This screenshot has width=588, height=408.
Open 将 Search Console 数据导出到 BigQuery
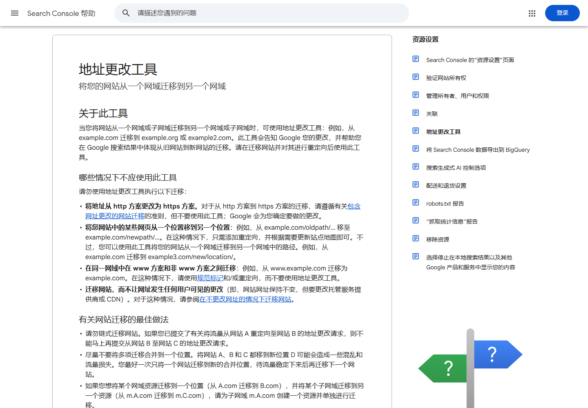click(478, 150)
